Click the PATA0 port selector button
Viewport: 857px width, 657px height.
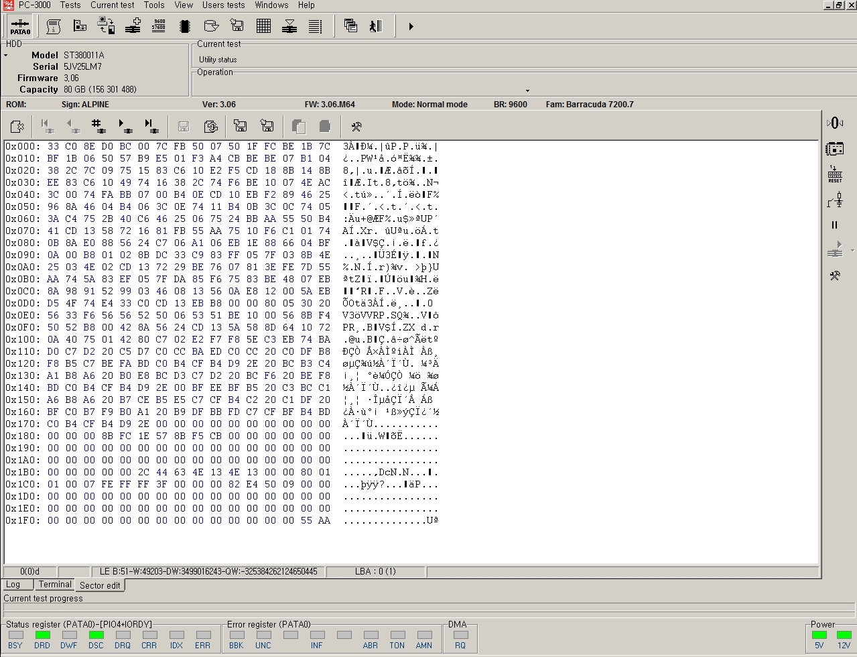click(20, 27)
